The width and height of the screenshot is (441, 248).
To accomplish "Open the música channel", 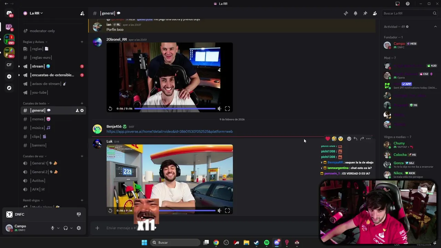I will click(x=53, y=128).
